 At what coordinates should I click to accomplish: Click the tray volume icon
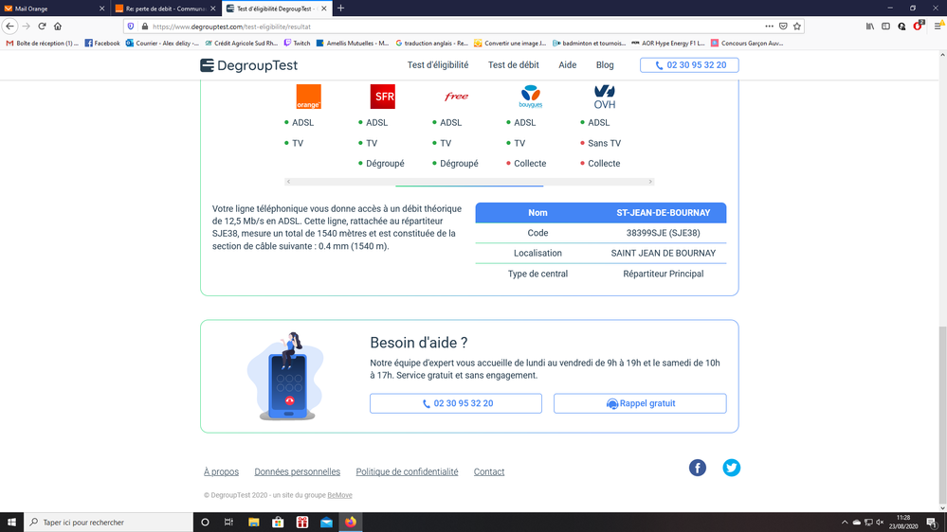(x=880, y=522)
